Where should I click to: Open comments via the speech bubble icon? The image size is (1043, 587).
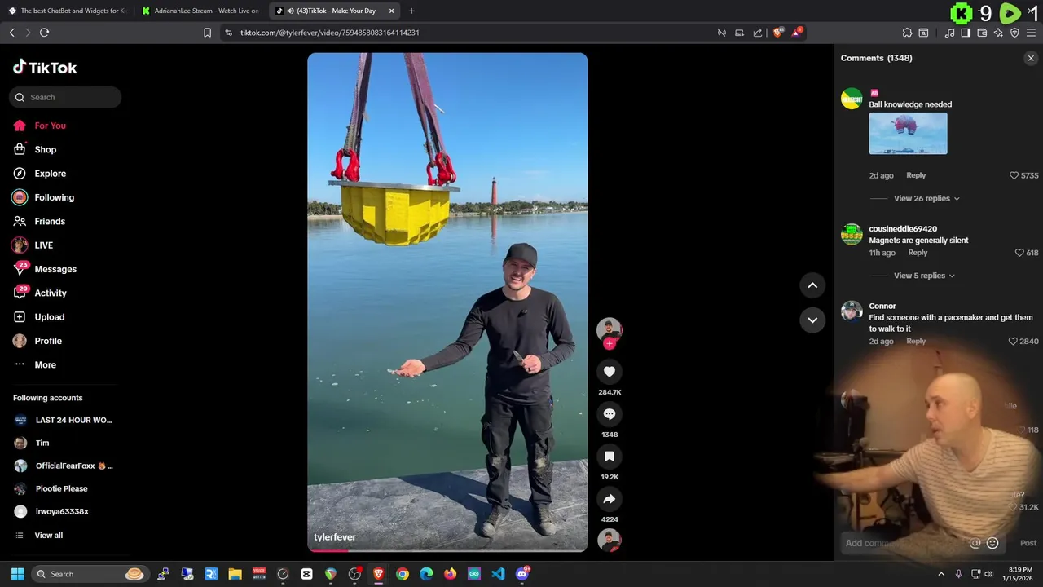click(x=609, y=414)
